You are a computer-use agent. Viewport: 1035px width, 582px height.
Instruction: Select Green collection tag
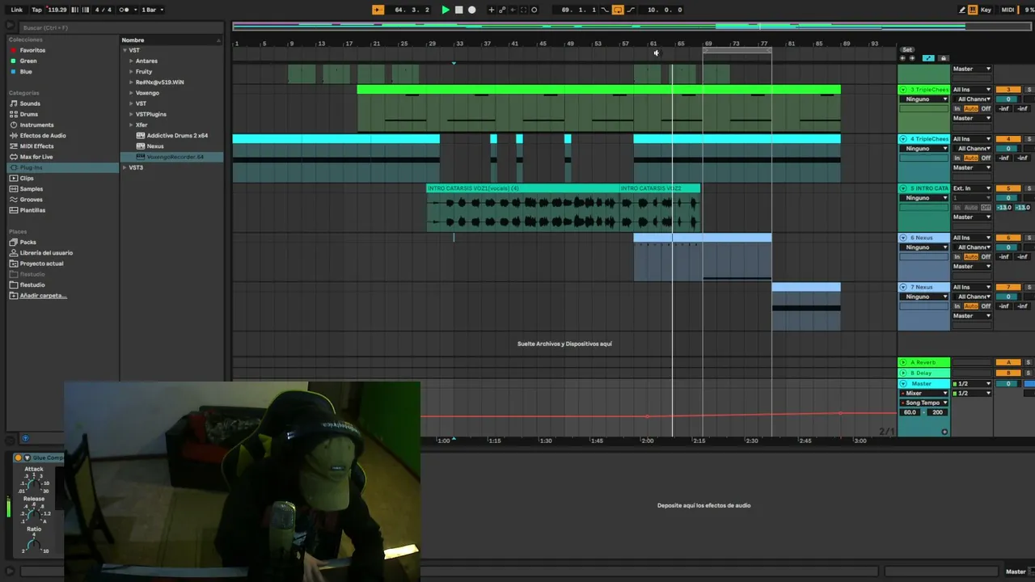[x=28, y=61]
